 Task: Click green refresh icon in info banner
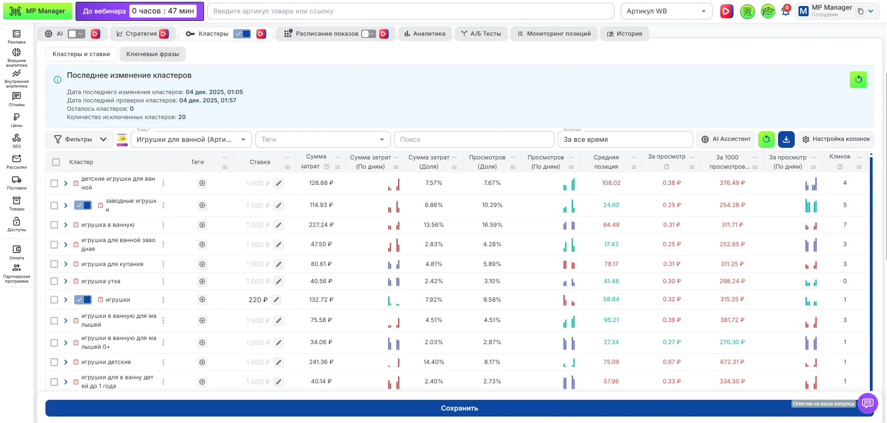(x=858, y=80)
